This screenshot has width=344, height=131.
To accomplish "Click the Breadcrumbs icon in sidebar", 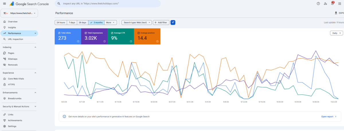I will pos(5,98).
